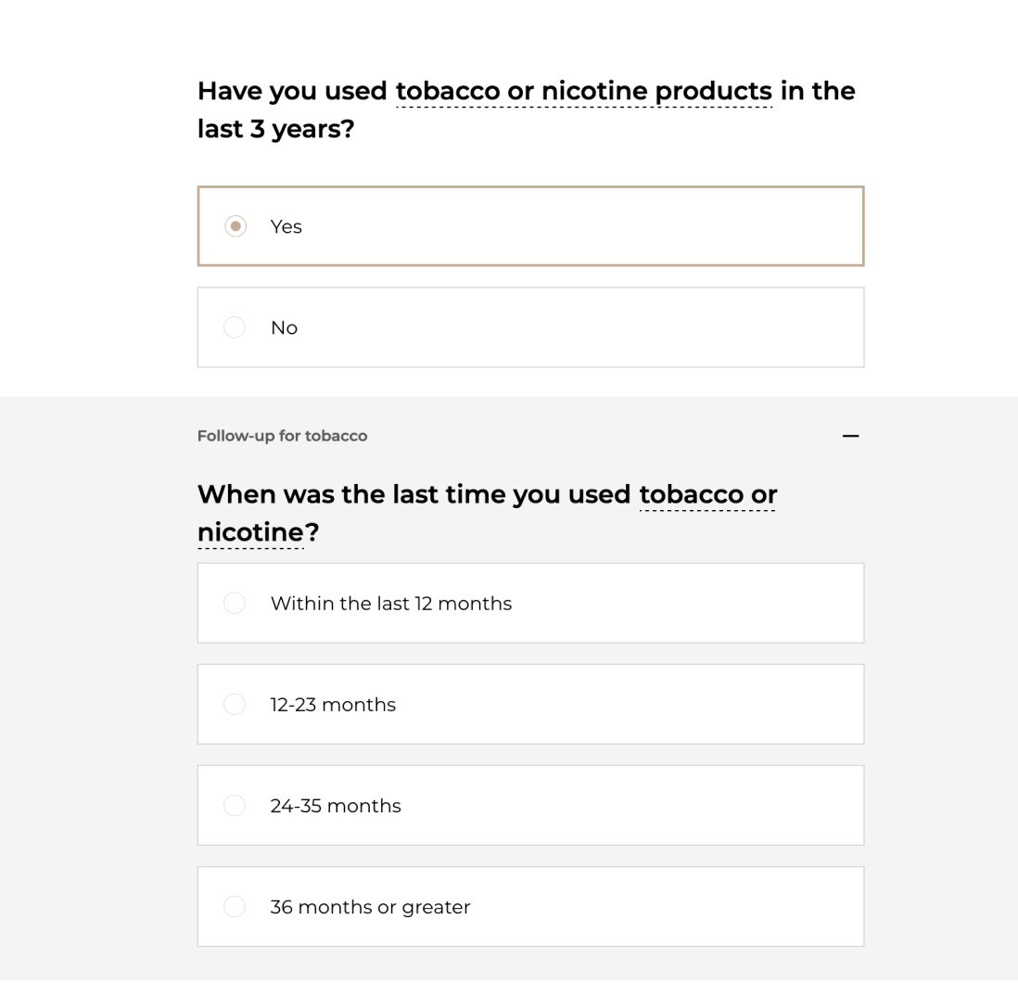Screen dimensions: 1018x983
Task: Click underlined 'nicotine' term in follow-up question
Action: pyautogui.click(x=250, y=533)
